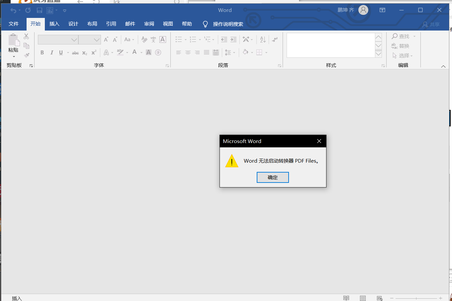The image size is (452, 301).
Task: Click the Sort A-Z icon
Action: click(x=263, y=39)
